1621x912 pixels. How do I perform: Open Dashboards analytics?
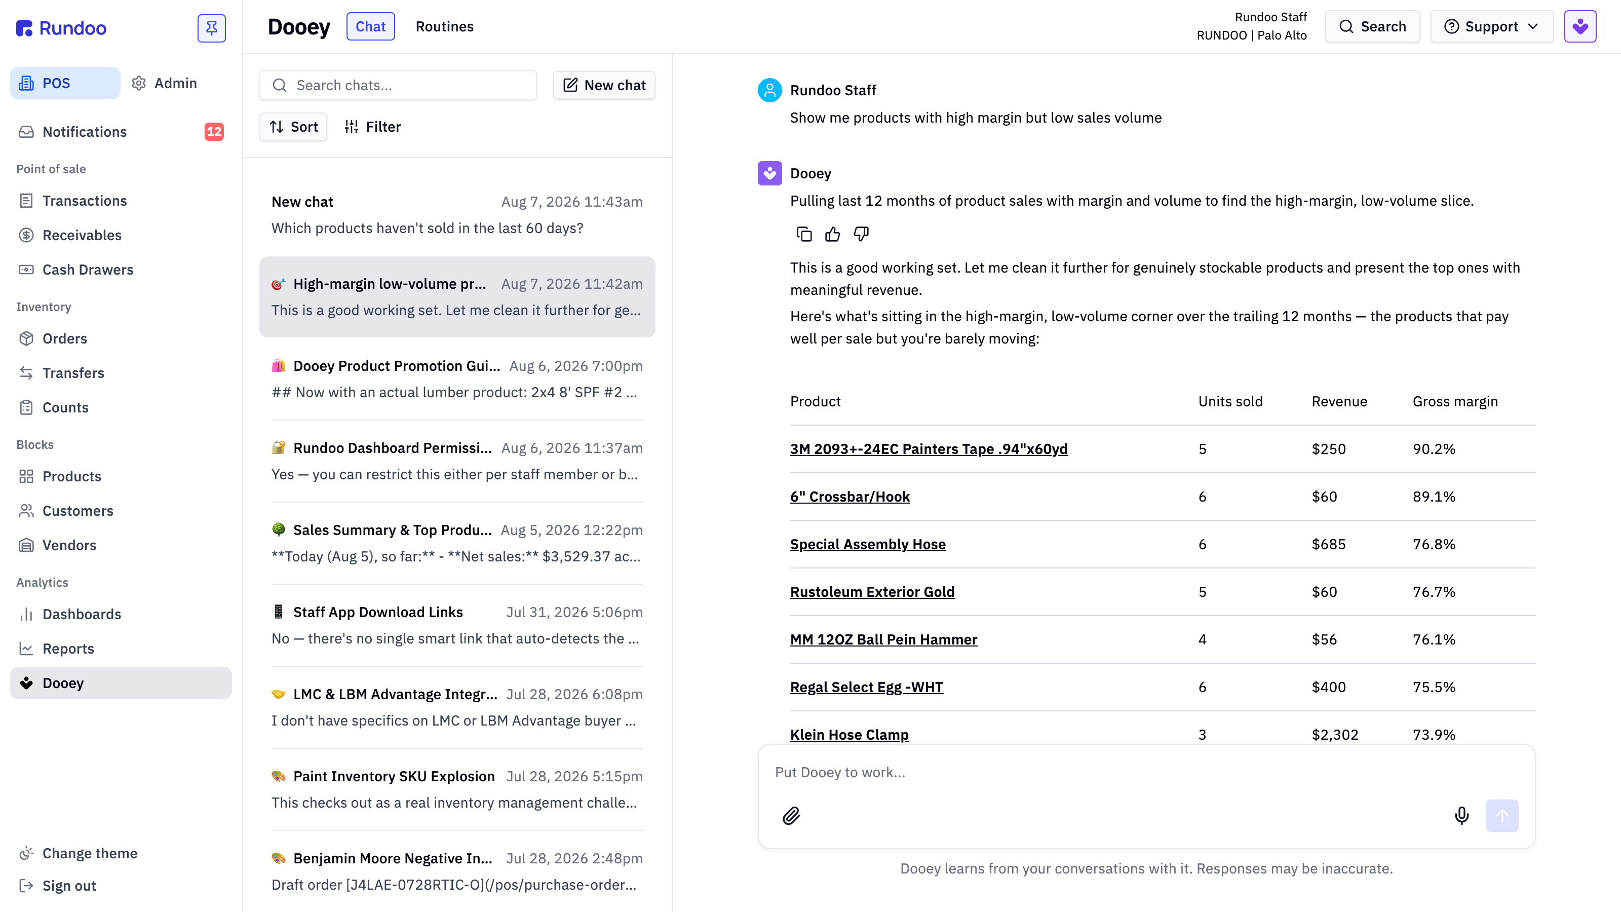[121, 614]
